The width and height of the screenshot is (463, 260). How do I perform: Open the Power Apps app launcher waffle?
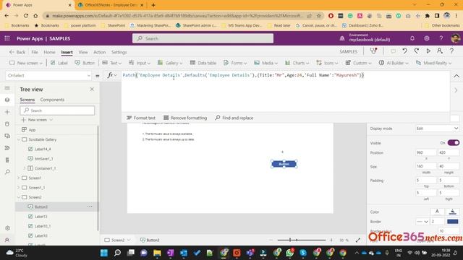coord(7,38)
